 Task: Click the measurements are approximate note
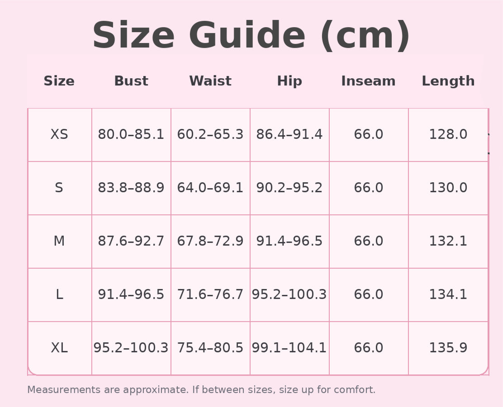(201, 390)
